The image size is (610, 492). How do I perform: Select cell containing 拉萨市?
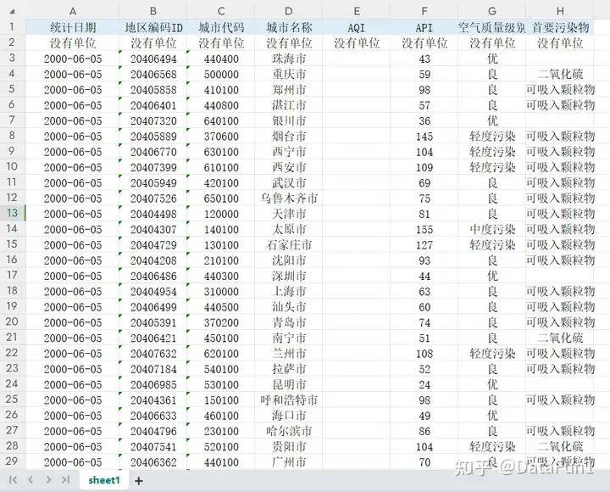[x=289, y=369]
